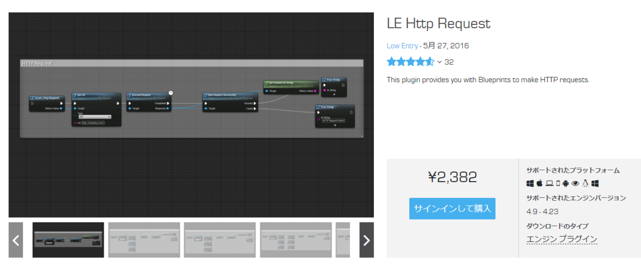Click the lower Print String node
Screen dimensions: 641x271
[x=335, y=116]
